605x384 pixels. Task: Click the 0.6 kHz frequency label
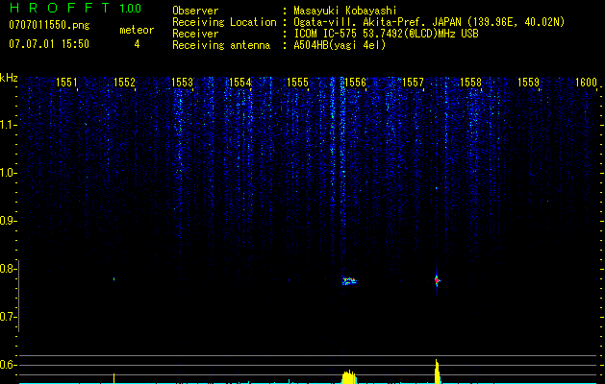pyautogui.click(x=8, y=365)
